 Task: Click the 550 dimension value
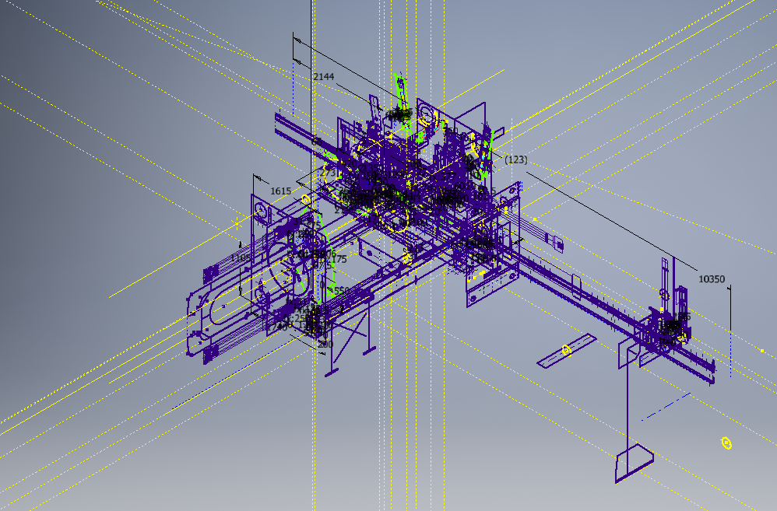pyautogui.click(x=342, y=292)
